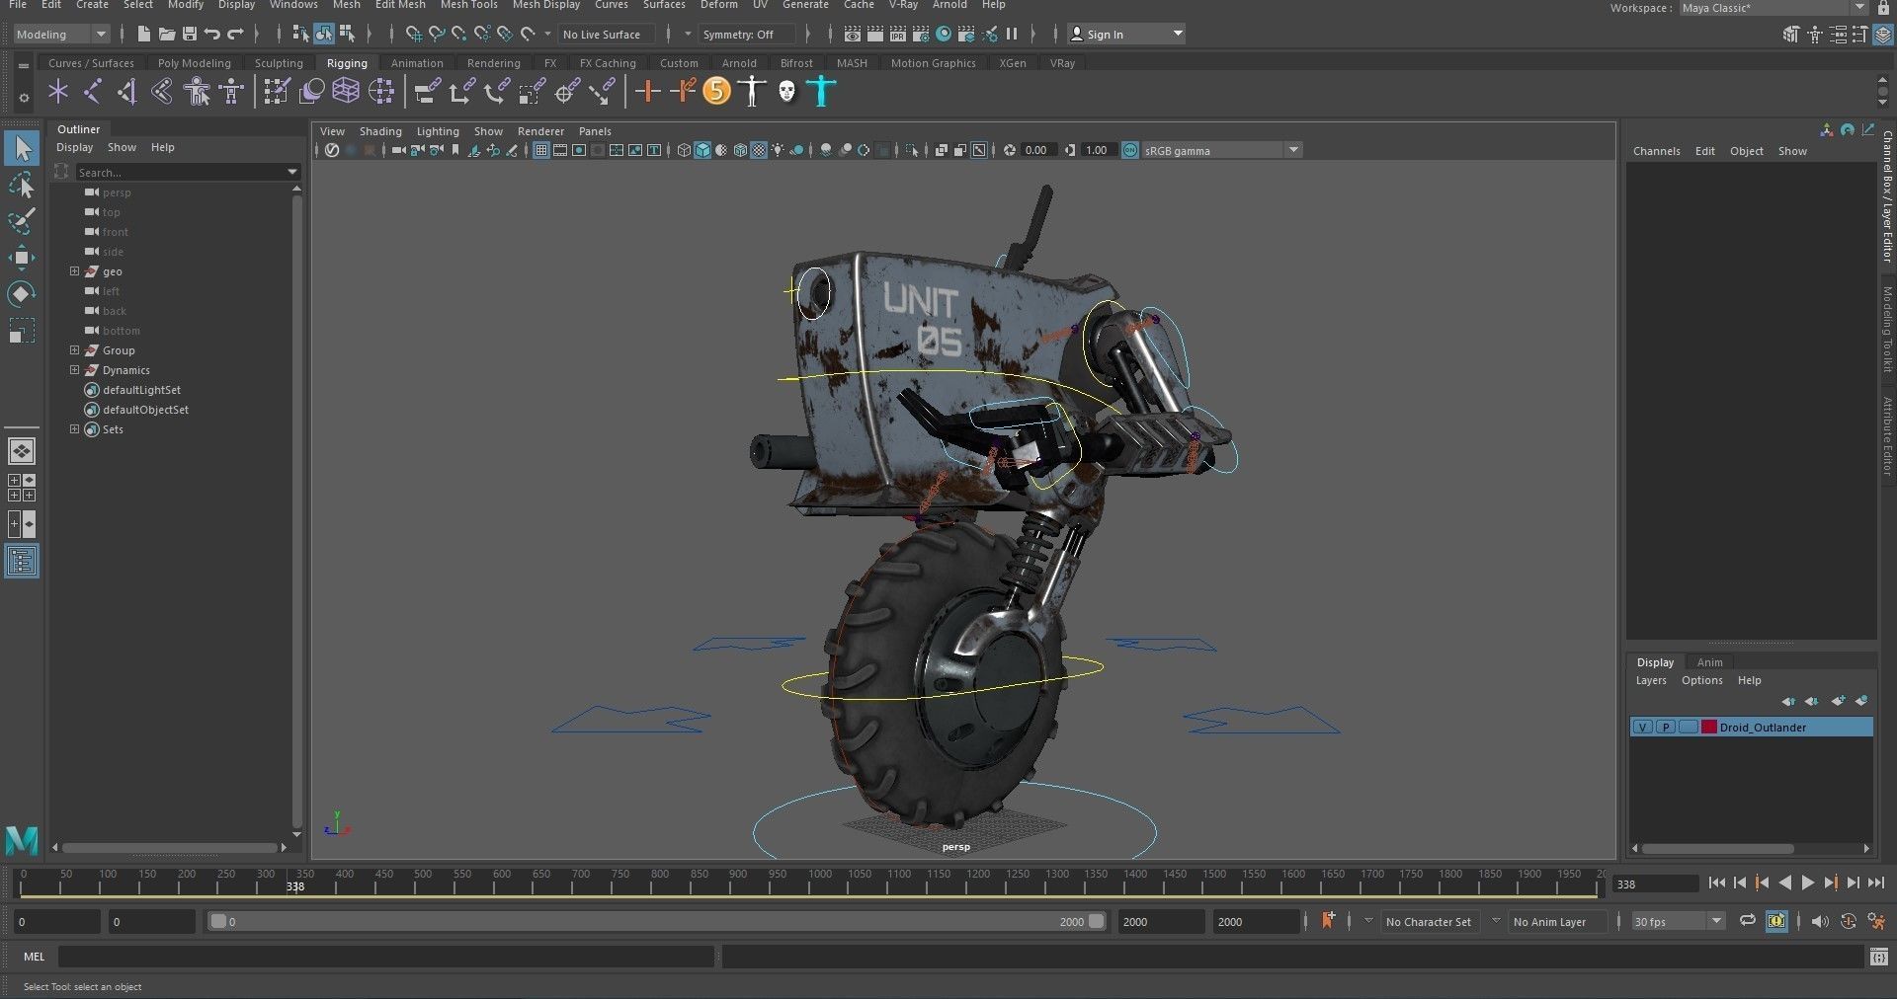Image resolution: width=1897 pixels, height=999 pixels.
Task: Click the frame 338 marker on time slider
Action: tap(294, 885)
